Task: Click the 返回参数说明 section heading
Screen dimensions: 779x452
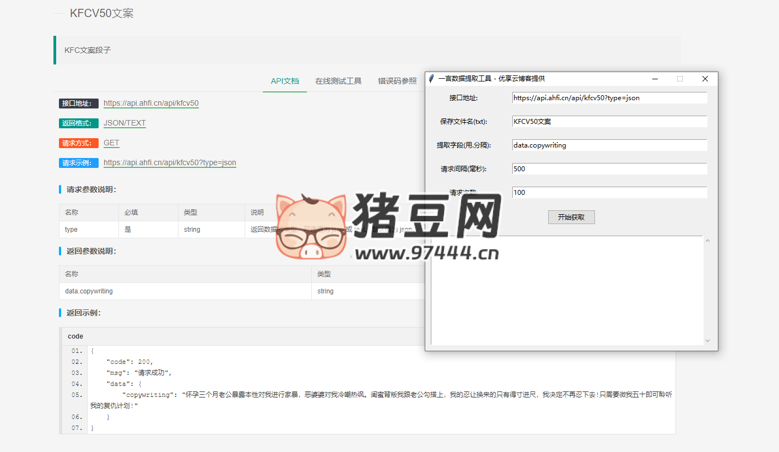Action: [91, 251]
